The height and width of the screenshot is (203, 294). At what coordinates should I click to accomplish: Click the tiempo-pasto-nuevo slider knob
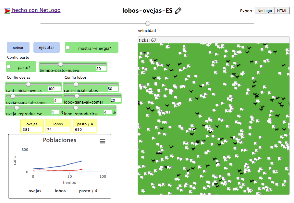[x=60, y=64]
